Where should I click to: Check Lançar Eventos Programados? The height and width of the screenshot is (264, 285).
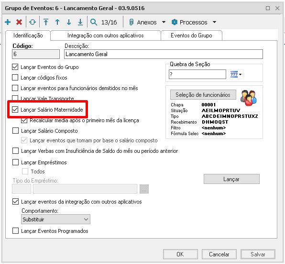[15, 230]
